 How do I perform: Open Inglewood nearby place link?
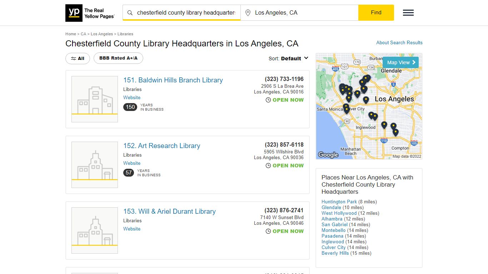(333, 242)
